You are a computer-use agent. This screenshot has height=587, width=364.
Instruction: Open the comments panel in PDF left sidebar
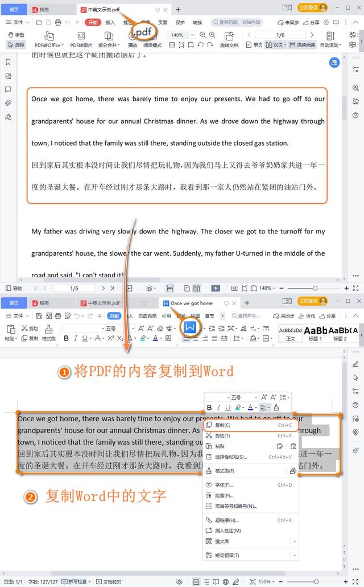pos(8,89)
